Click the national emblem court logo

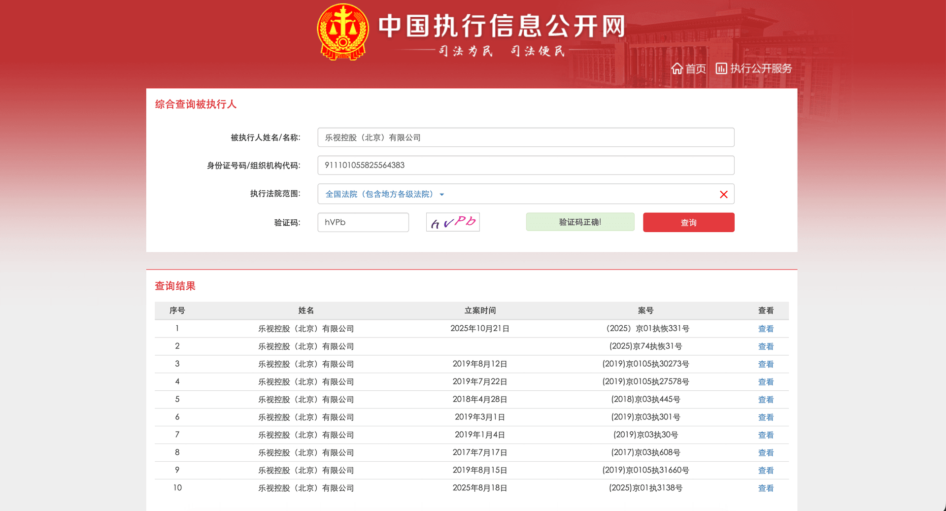pos(342,31)
